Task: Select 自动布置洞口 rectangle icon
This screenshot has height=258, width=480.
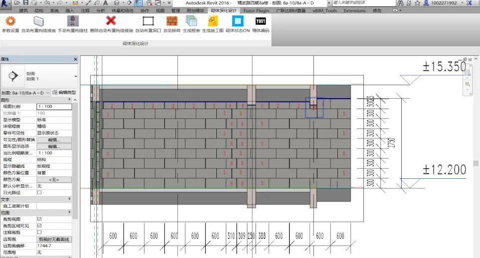Action: pos(148,21)
